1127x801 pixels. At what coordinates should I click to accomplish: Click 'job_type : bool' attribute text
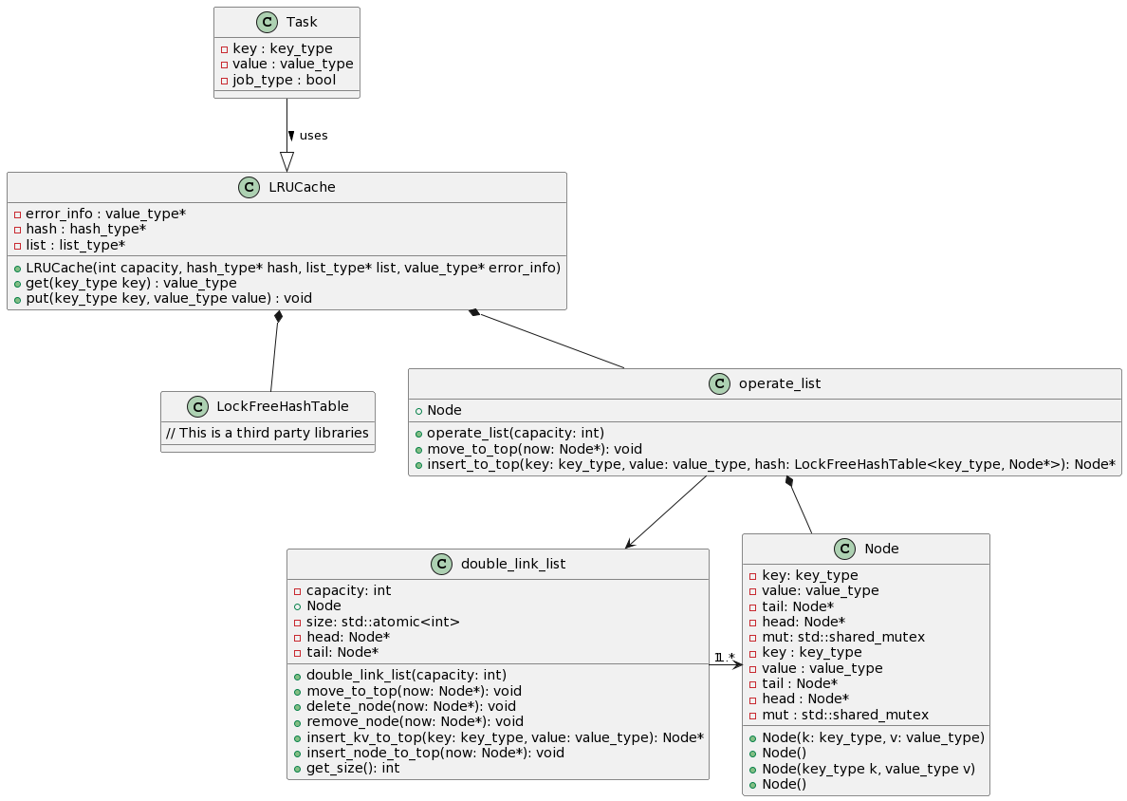[x=285, y=80]
